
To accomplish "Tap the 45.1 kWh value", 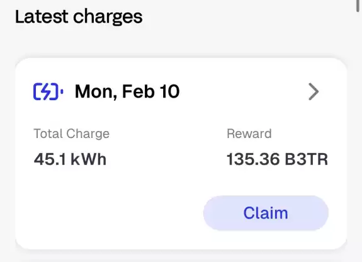I will pos(70,159).
